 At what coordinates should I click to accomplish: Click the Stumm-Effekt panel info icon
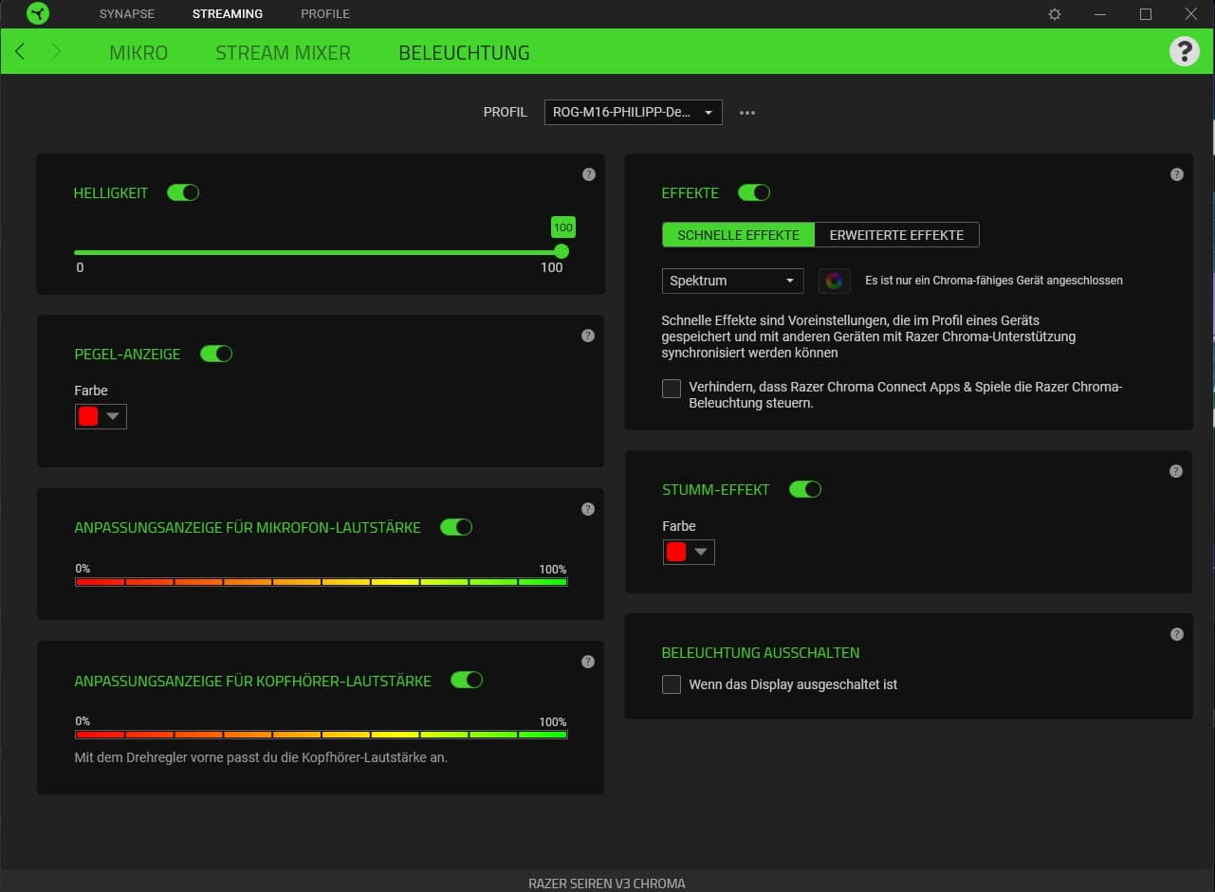pyautogui.click(x=1176, y=471)
